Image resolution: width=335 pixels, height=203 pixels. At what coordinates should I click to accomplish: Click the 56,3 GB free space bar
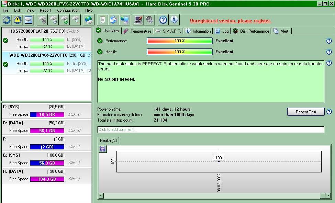point(47,163)
